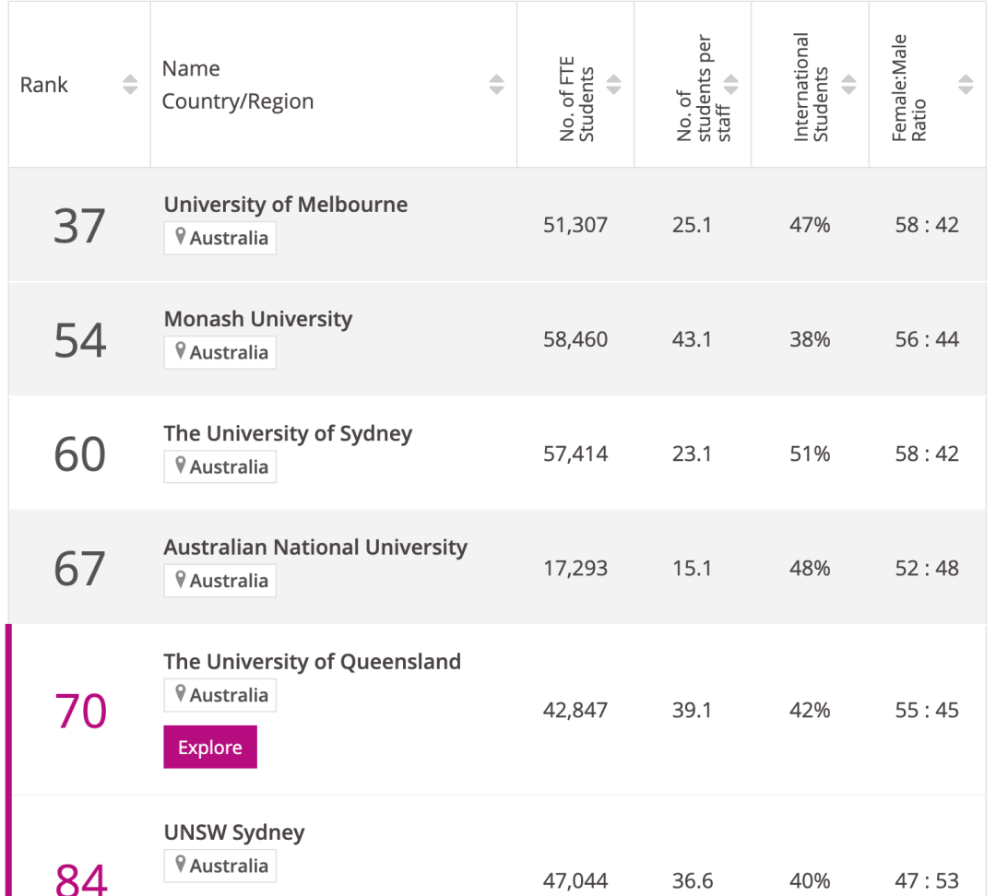Image resolution: width=996 pixels, height=896 pixels.
Task: Sort by International Students arrows
Action: click(x=848, y=85)
